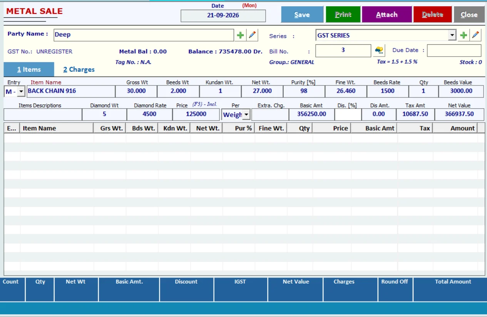Click the Price field showing 125000
The height and width of the screenshot is (317, 487).
(x=196, y=114)
